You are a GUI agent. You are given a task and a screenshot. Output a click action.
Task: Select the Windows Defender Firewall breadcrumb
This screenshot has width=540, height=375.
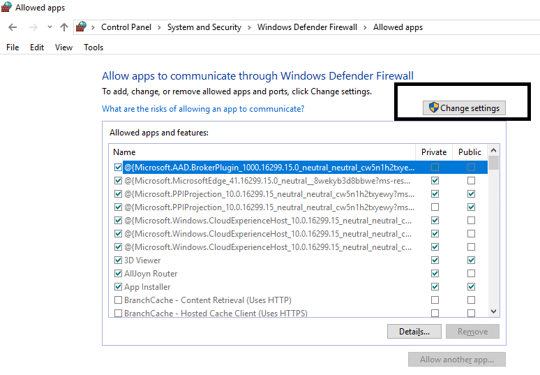pyautogui.click(x=307, y=27)
